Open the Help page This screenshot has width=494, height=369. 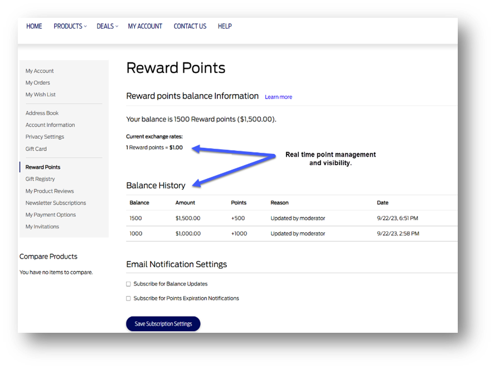(225, 26)
